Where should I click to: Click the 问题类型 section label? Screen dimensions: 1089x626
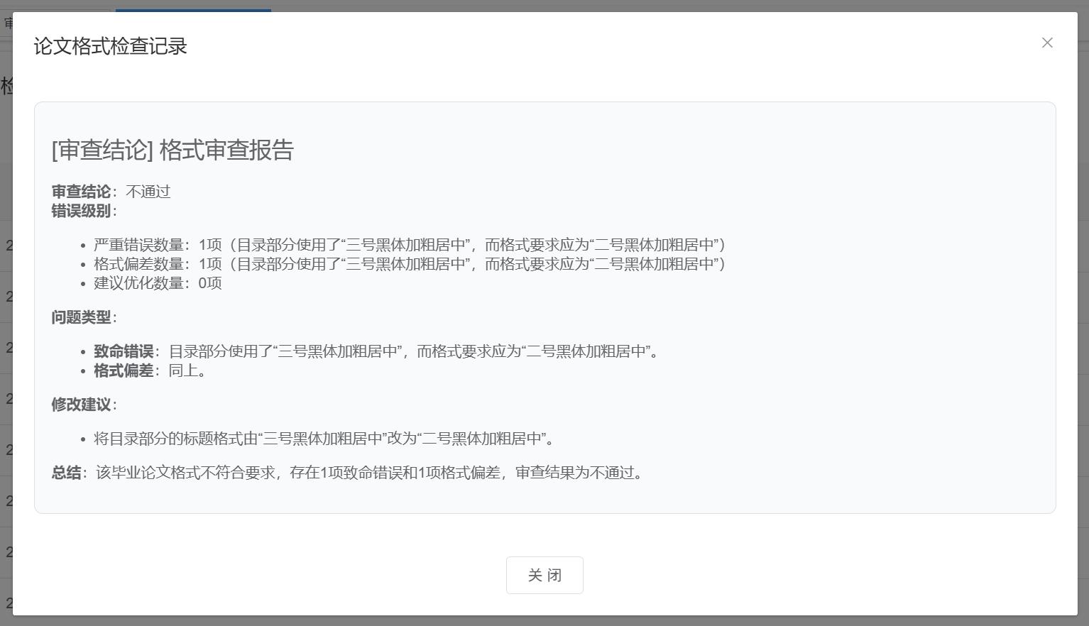(81, 317)
